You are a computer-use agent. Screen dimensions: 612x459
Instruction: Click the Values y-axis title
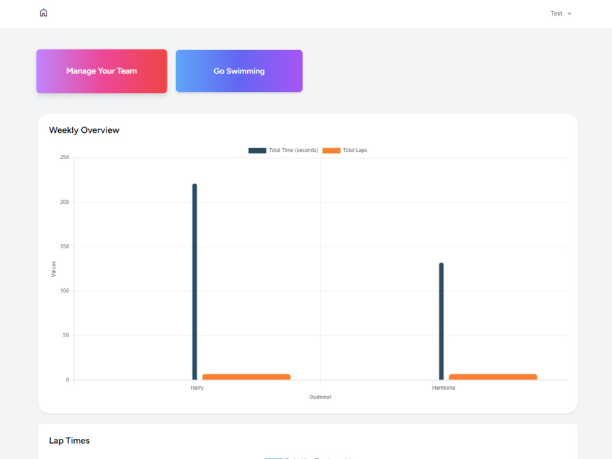point(53,269)
